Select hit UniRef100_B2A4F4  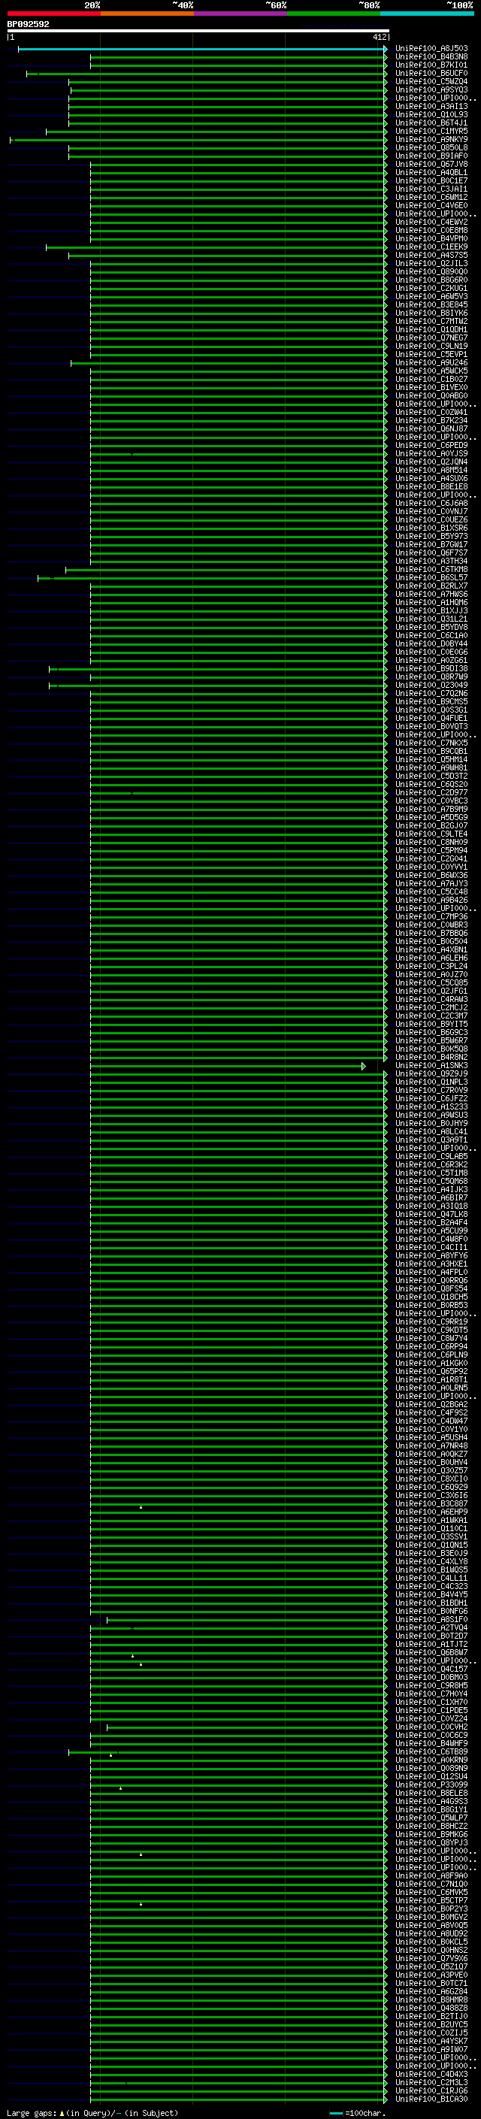(431, 1222)
